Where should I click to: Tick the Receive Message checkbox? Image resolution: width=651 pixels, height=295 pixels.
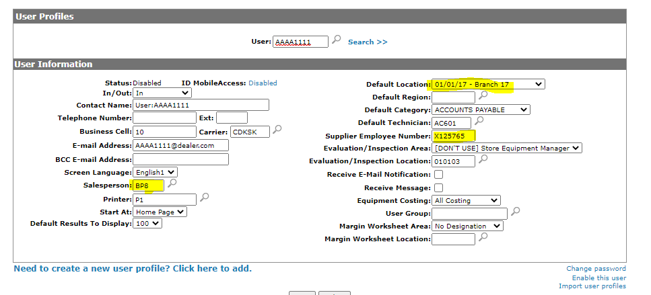[x=438, y=187]
